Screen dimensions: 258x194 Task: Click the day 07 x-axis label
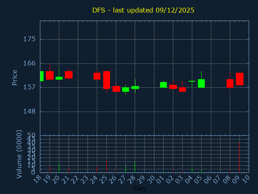[x=218, y=179]
